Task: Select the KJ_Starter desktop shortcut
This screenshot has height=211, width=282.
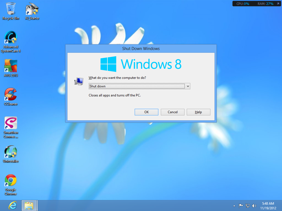Action: [x=32, y=11]
